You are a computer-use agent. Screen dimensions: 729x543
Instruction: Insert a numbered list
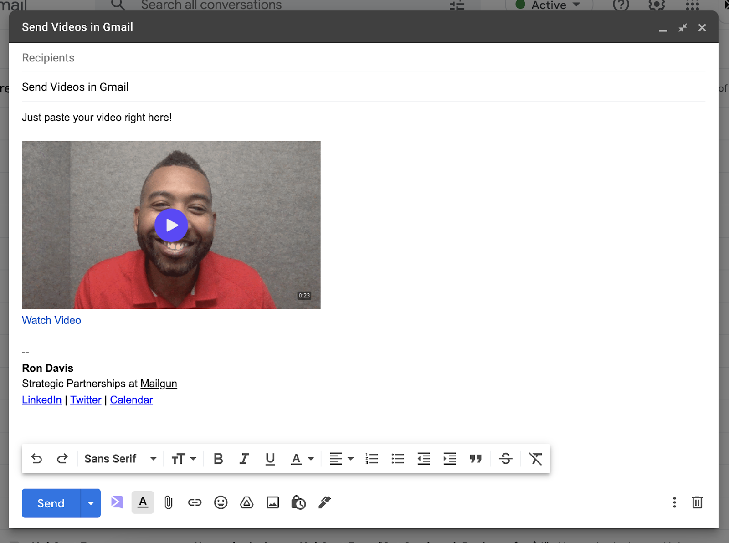click(372, 459)
